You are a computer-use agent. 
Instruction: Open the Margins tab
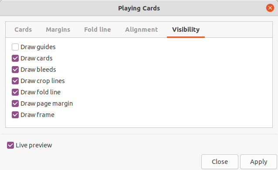coord(58,30)
